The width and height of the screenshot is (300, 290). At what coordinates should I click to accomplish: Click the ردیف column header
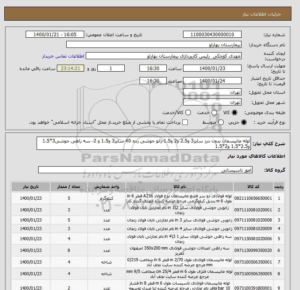[279, 186]
